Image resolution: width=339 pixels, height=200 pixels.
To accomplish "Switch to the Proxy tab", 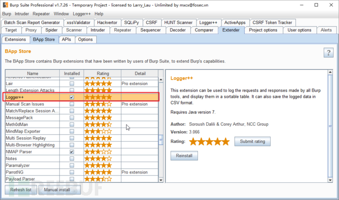I will point(31,30).
